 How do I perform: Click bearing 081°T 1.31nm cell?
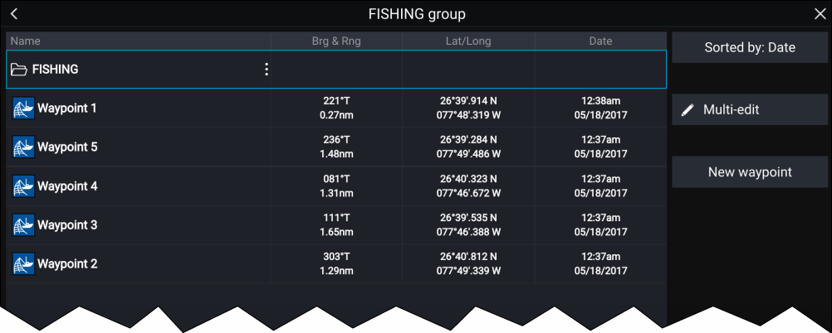(x=336, y=186)
